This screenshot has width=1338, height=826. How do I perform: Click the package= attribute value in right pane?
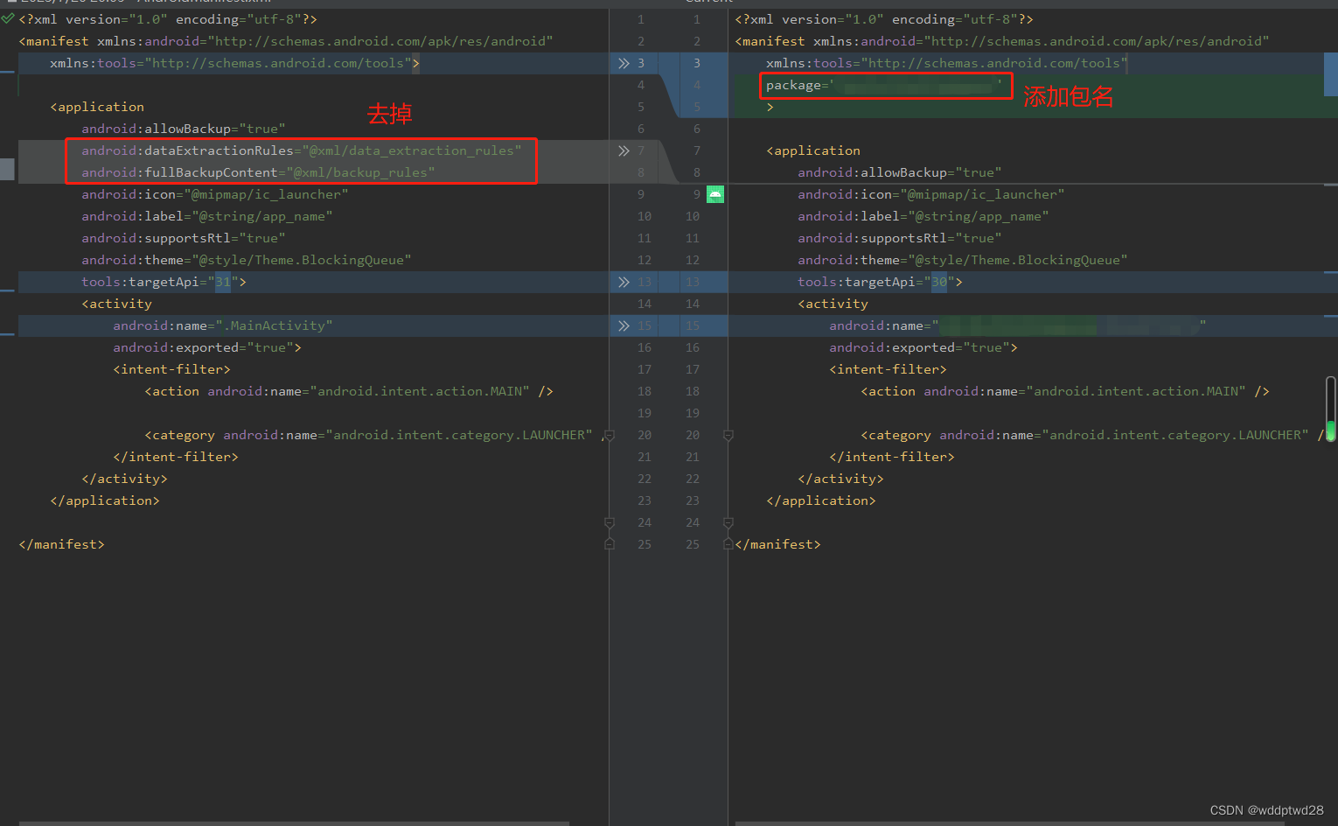pyautogui.click(x=916, y=85)
